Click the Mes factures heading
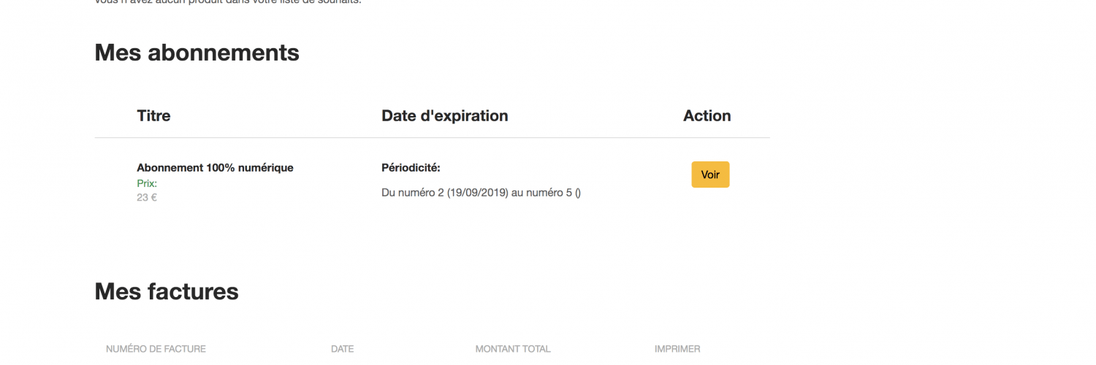Viewport: 1096px width, 365px height. [x=167, y=292]
